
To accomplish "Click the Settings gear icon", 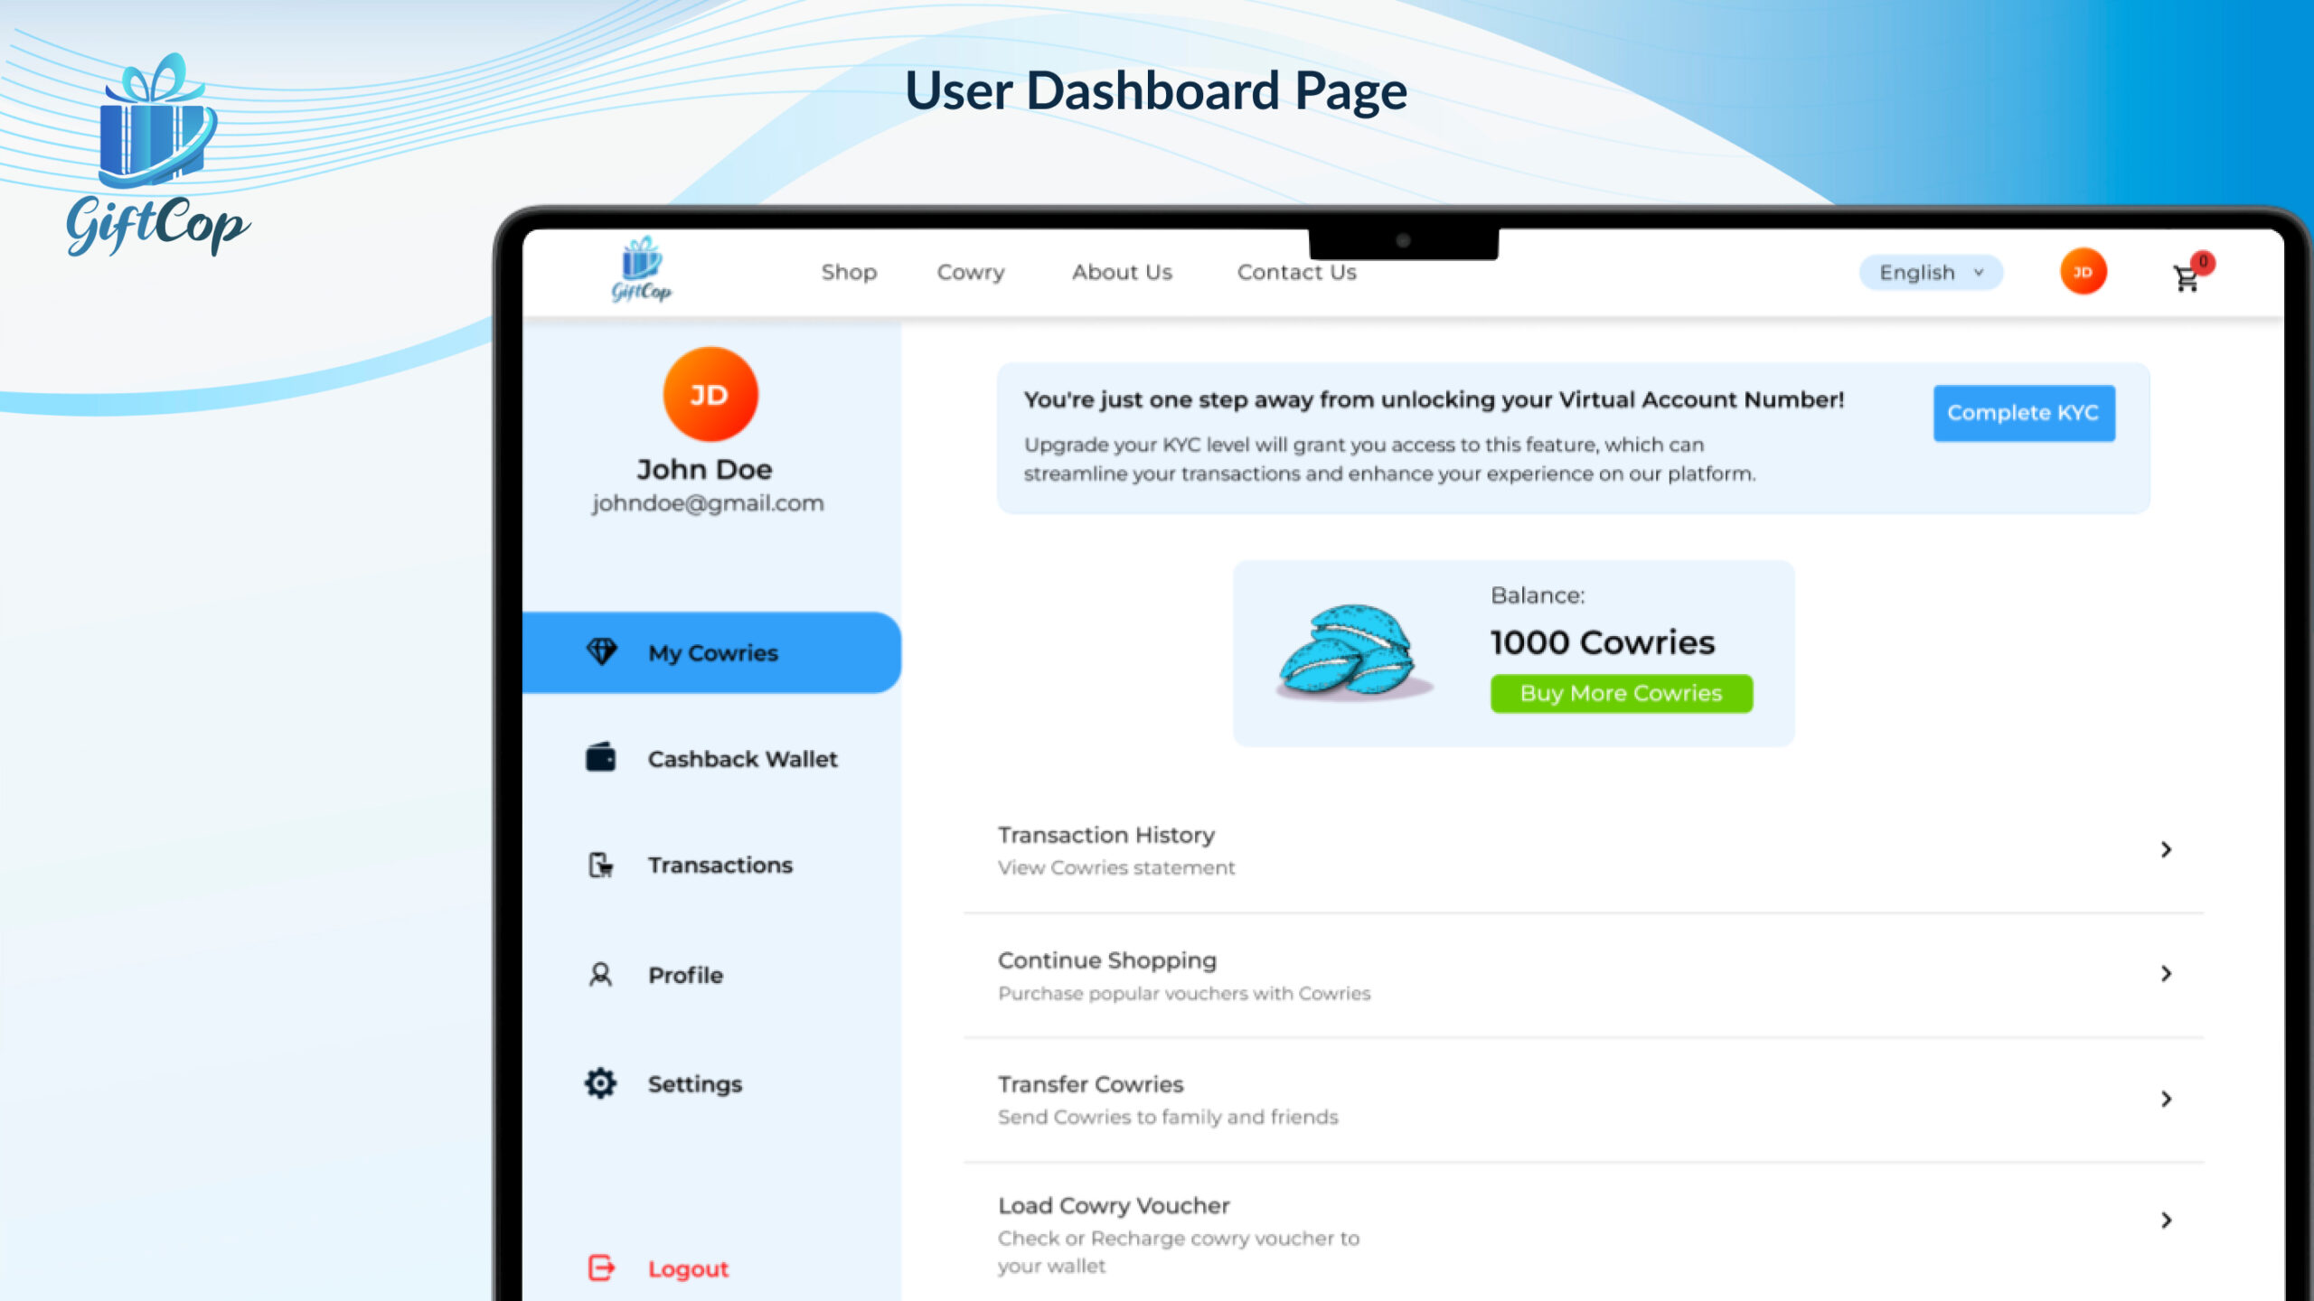I will 600,1082.
